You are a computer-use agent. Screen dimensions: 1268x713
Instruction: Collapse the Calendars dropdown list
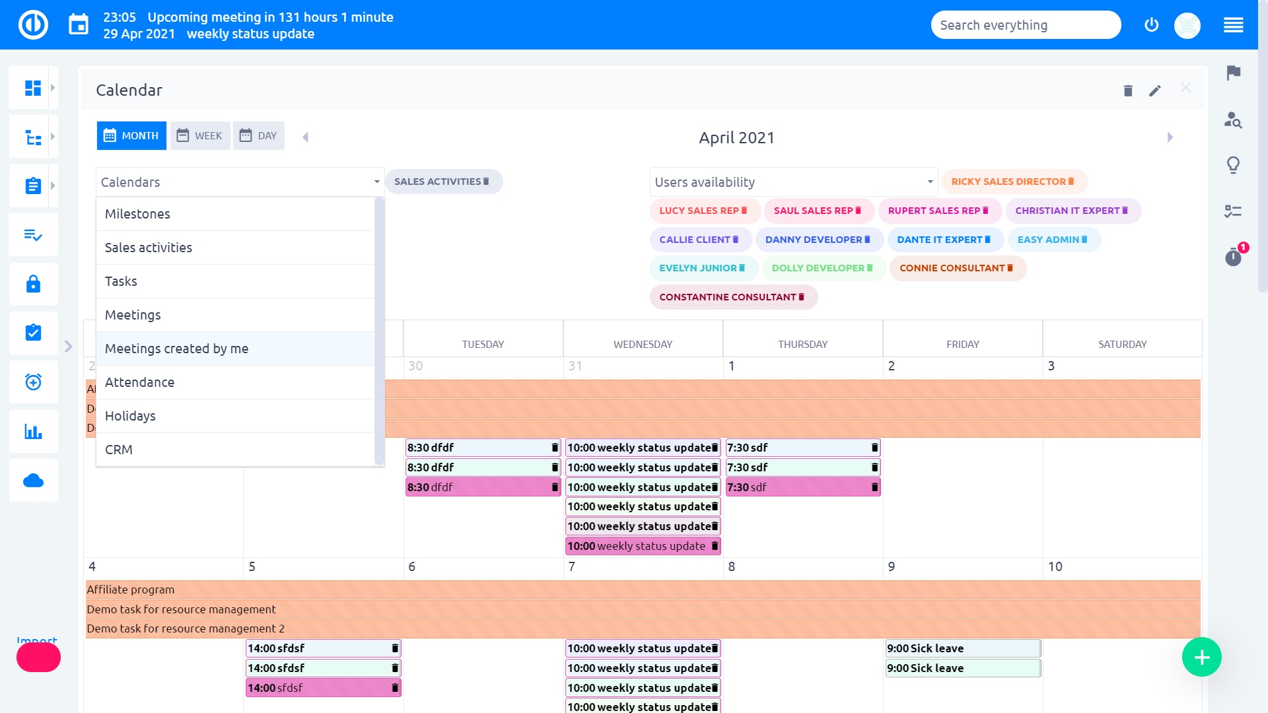376,182
